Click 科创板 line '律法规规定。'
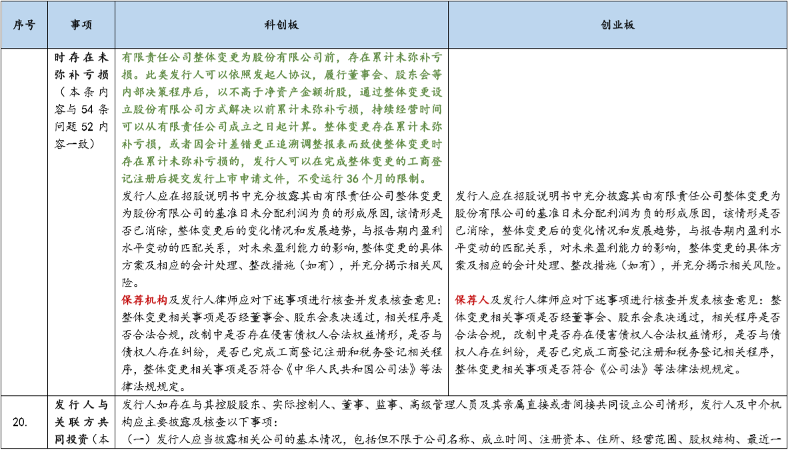 155,387
